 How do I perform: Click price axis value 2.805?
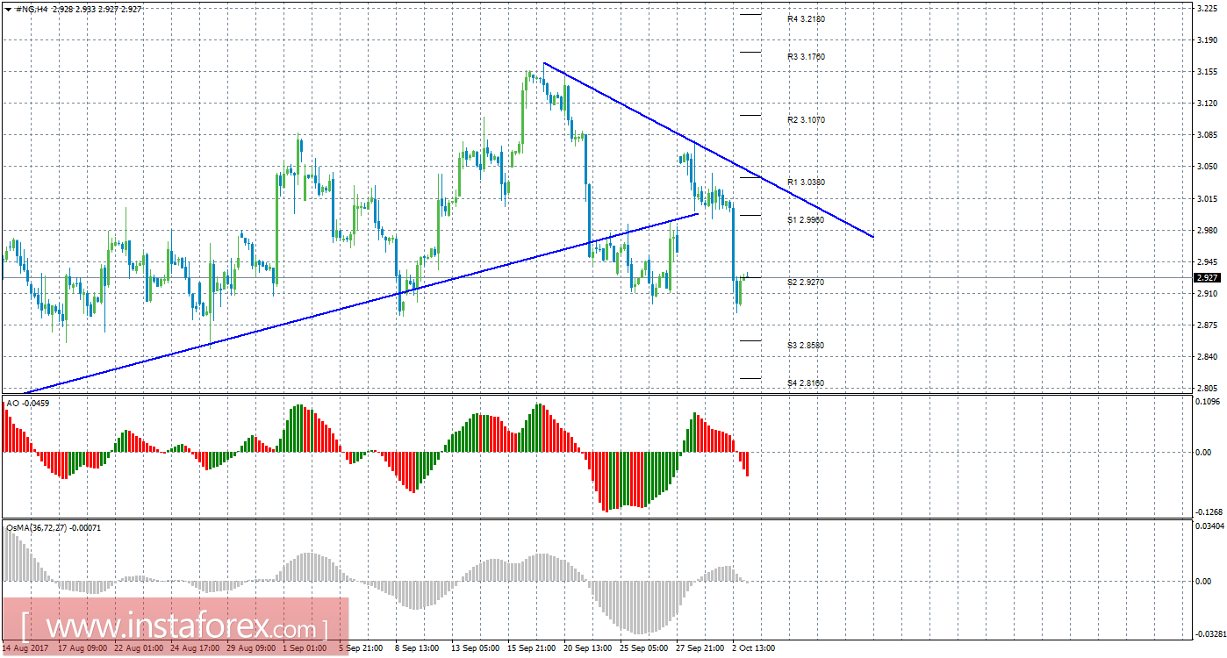(x=1207, y=389)
